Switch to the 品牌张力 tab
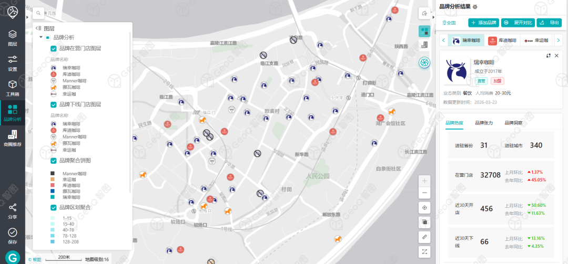Screen dimensions: 568x264 (x=484, y=123)
